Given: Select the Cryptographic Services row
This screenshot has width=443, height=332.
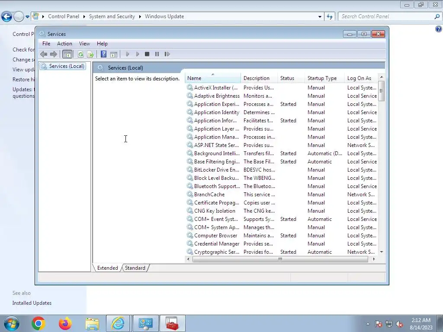Looking at the screenshot, I should pyautogui.click(x=282, y=252).
